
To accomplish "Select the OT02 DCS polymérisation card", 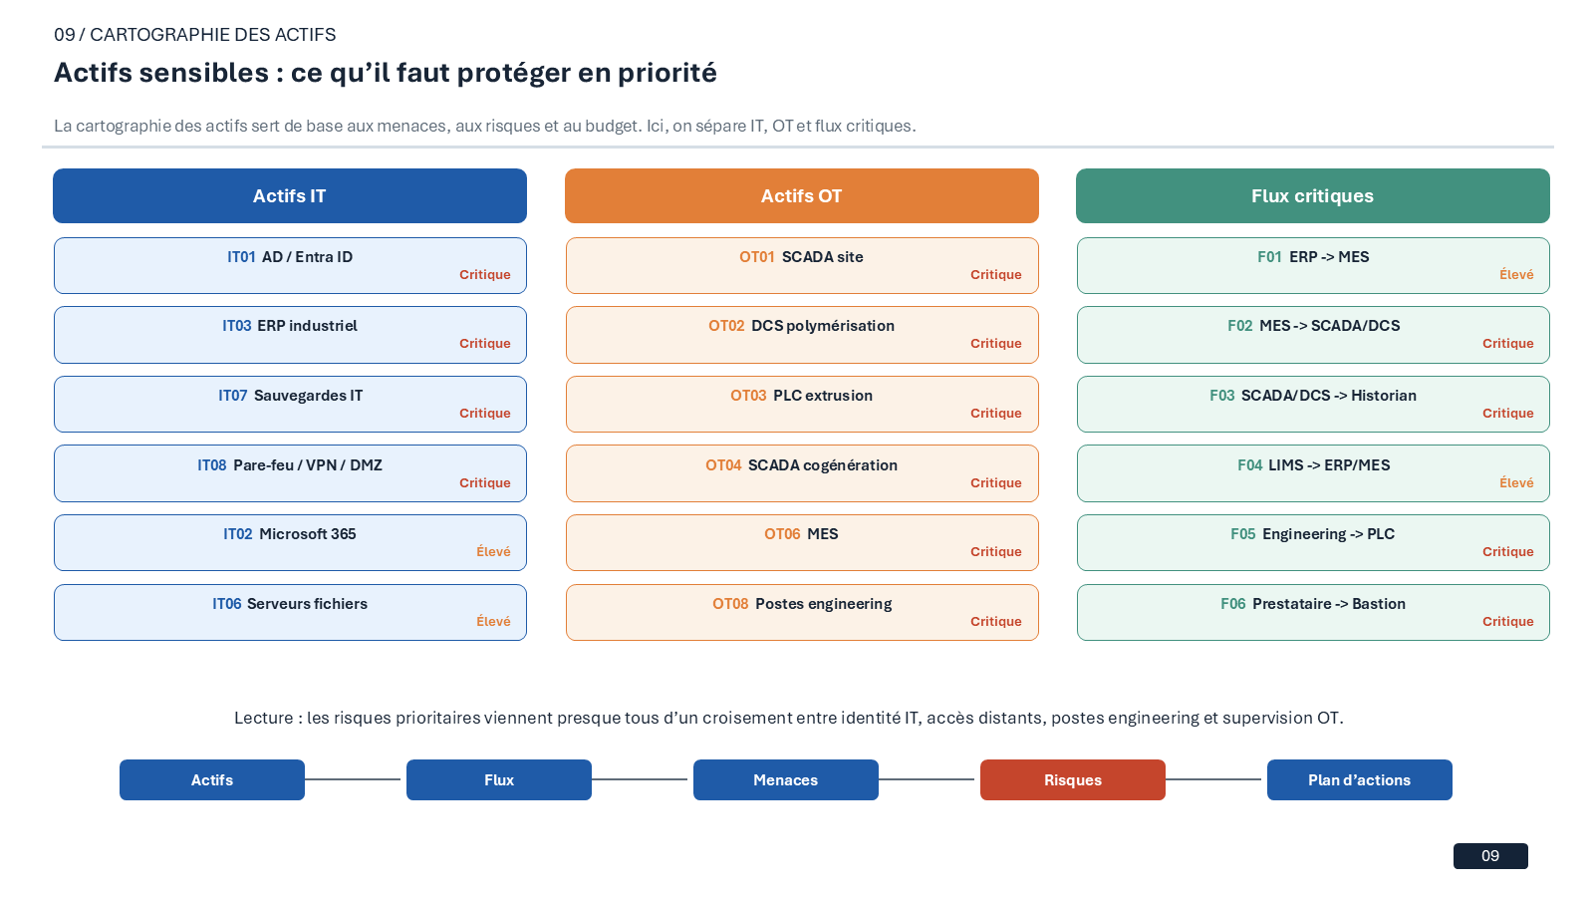I will point(802,335).
